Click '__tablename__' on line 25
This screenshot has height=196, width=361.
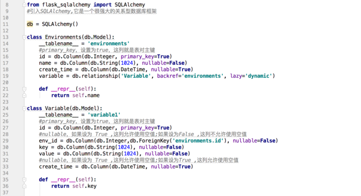click(x=59, y=115)
